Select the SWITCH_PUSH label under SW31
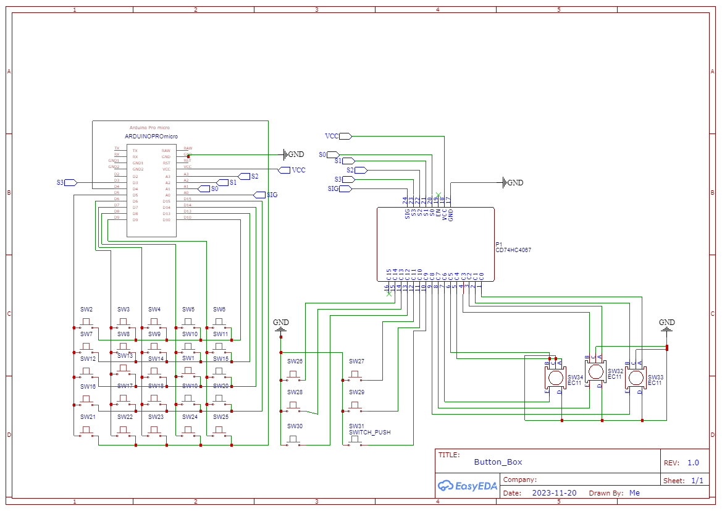Image resolution: width=722 pixels, height=511 pixels. point(370,432)
